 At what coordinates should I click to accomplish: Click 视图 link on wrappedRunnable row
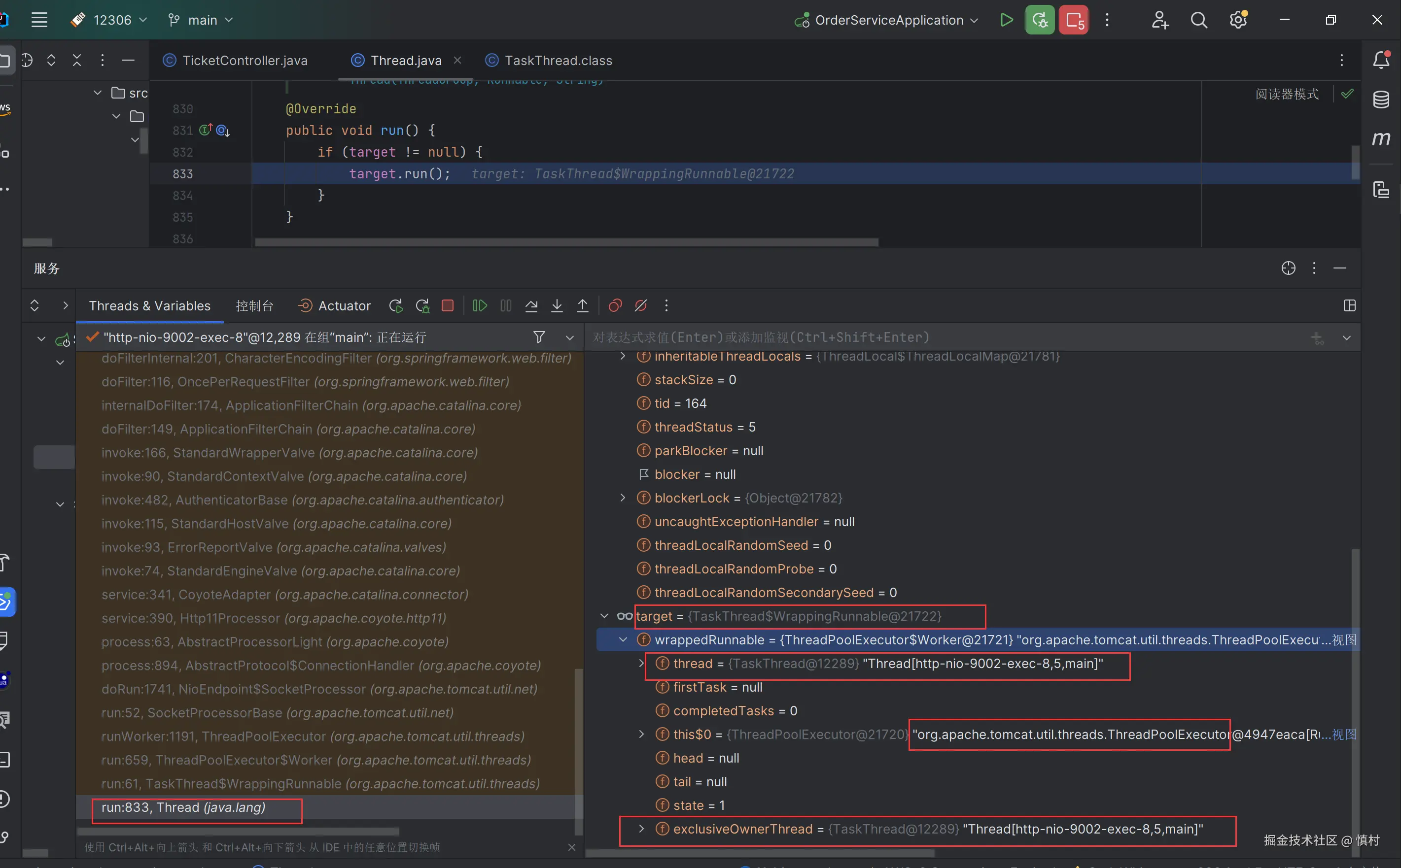(x=1343, y=639)
